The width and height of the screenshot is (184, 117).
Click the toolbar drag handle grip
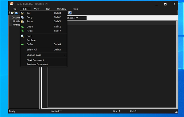pyautogui.click(x=9, y=13)
